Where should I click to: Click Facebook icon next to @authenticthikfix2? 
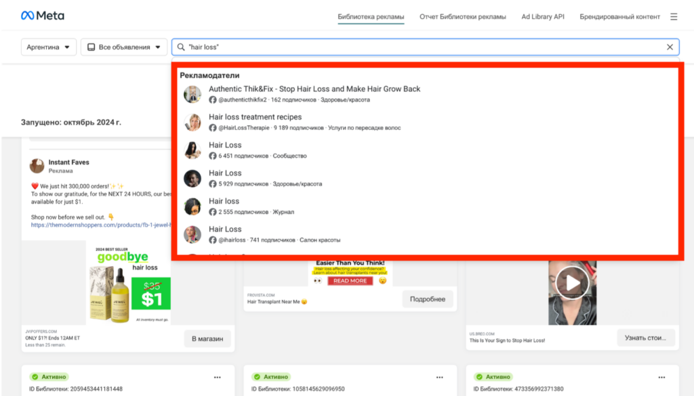coord(213,100)
